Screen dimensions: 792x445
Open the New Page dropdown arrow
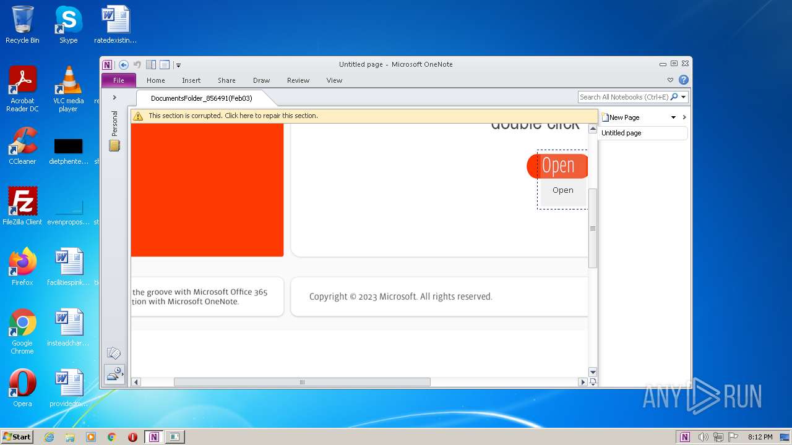pyautogui.click(x=673, y=117)
